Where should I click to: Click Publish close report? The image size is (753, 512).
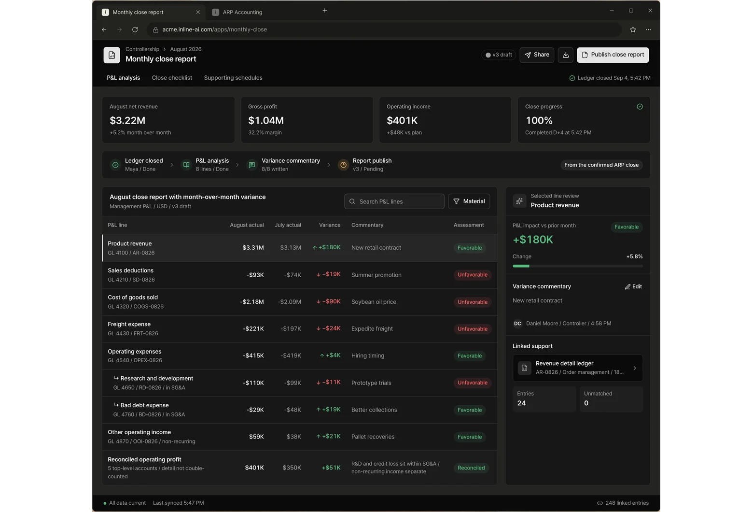tap(613, 55)
